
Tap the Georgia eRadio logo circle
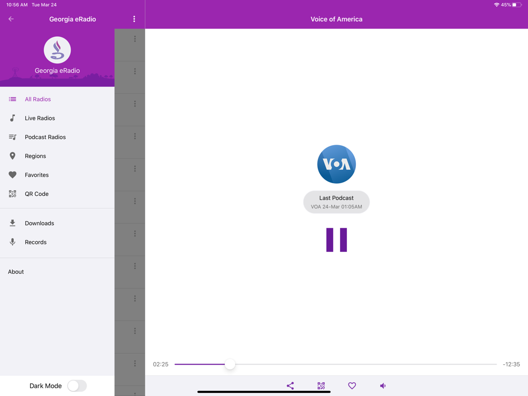pyautogui.click(x=57, y=50)
